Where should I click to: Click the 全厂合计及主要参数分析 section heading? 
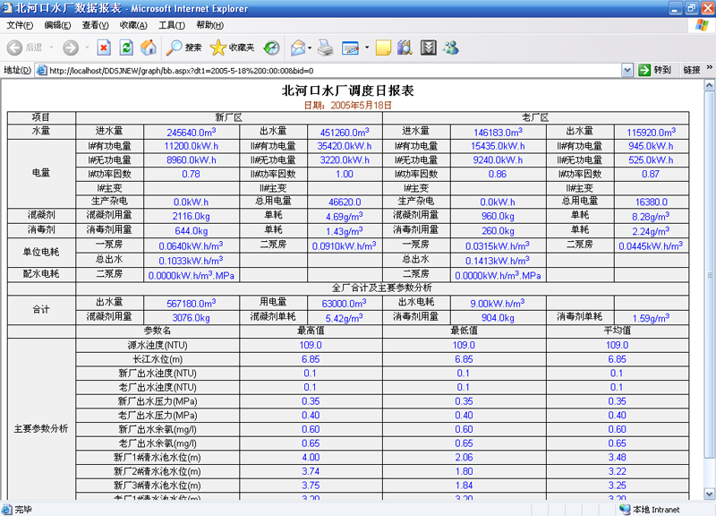tap(382, 288)
